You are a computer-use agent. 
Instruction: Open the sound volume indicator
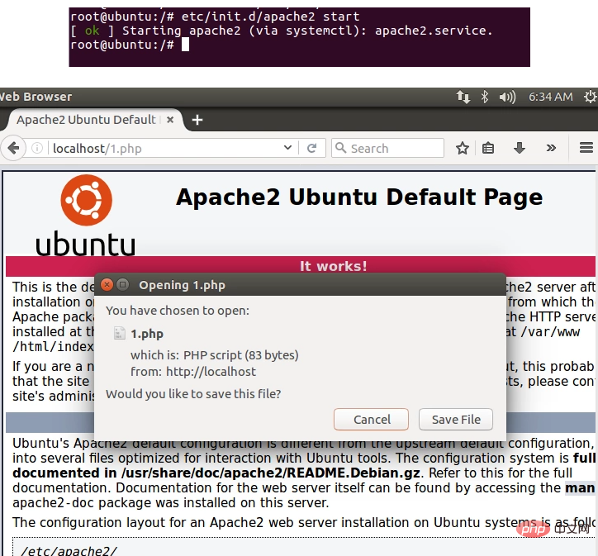507,97
